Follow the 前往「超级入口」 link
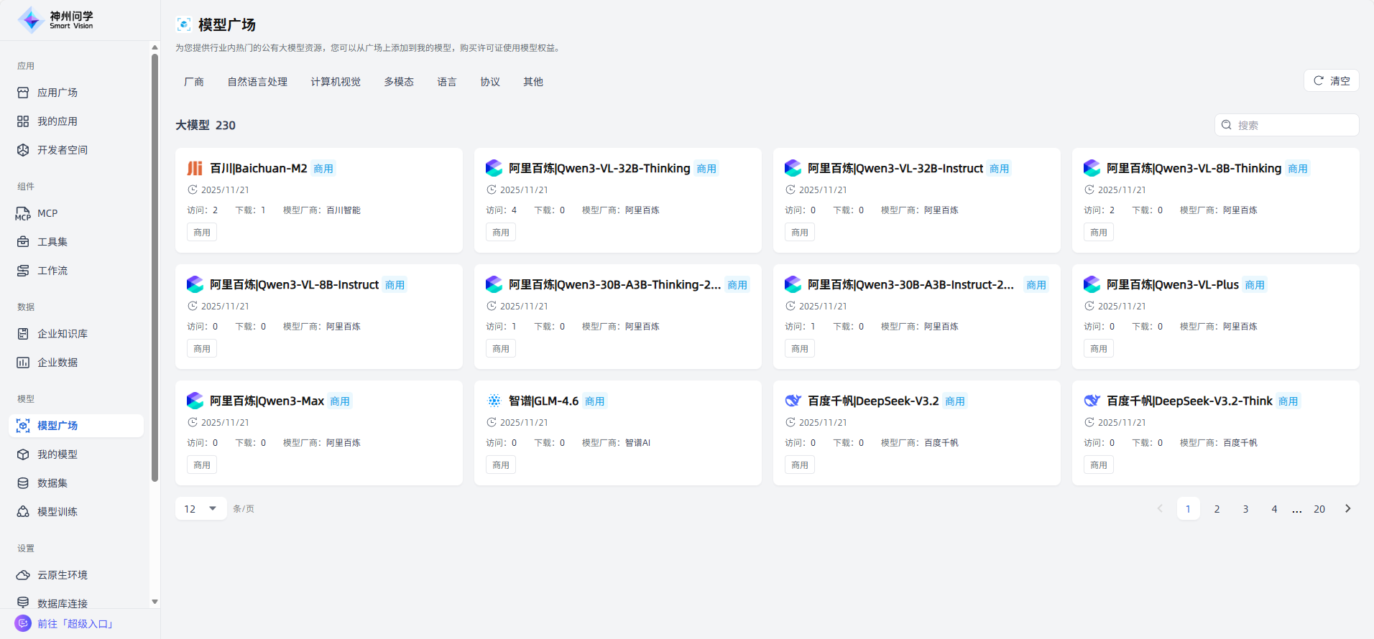 click(75, 624)
